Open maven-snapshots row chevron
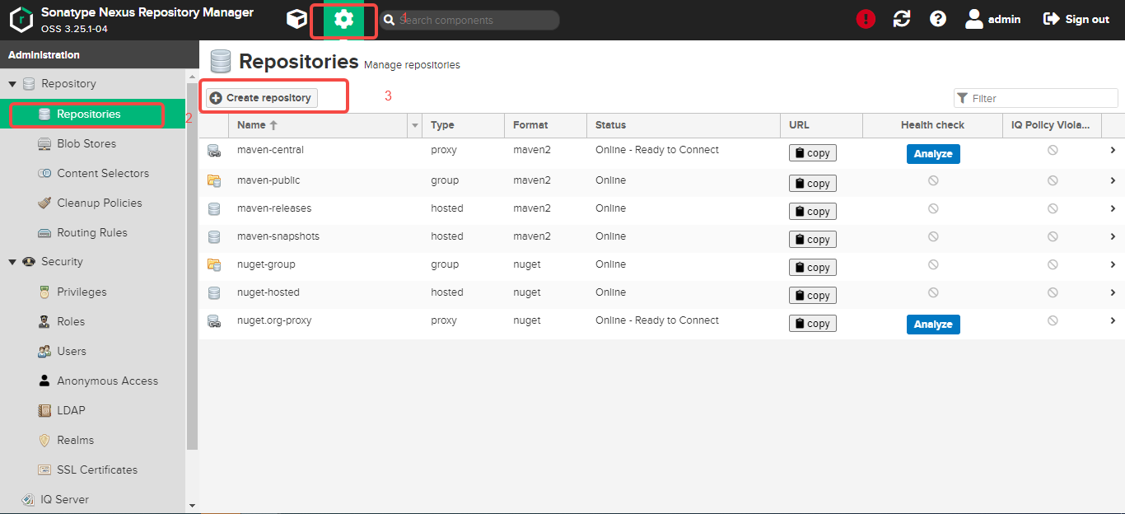 click(x=1113, y=236)
